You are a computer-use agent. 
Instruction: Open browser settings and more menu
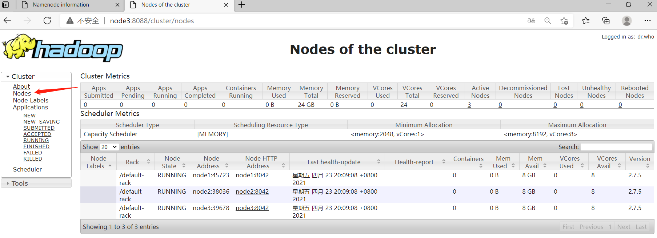click(648, 21)
